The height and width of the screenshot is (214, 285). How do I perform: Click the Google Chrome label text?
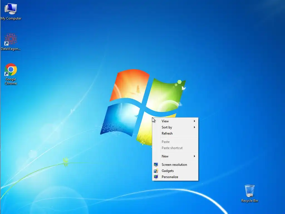pyautogui.click(x=11, y=81)
